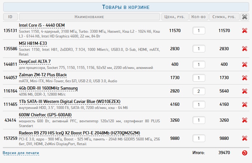Click the 'Наименование' column header
Screen dimensions: 252x163
coord(89,17)
